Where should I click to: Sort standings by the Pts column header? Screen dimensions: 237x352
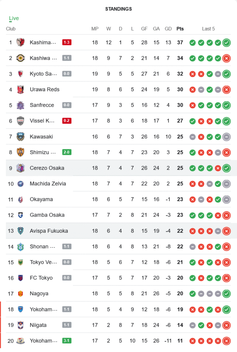(x=180, y=29)
